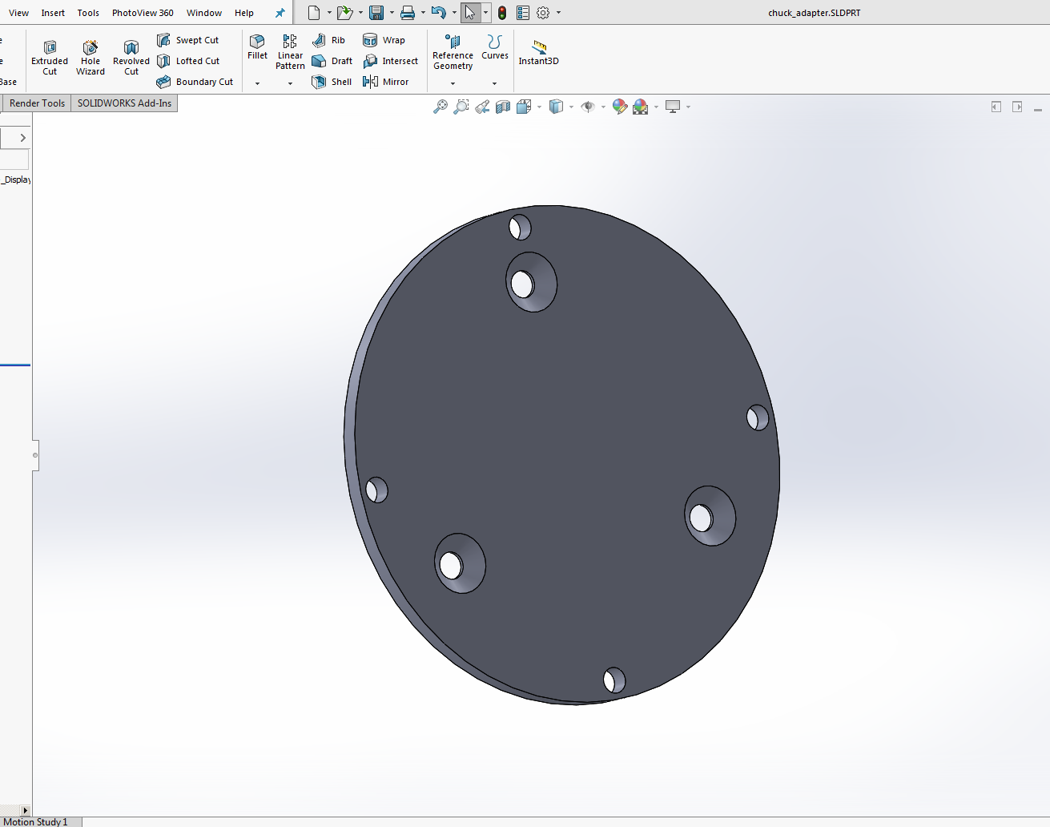This screenshot has width=1050, height=827.
Task: Expand the Print dropdown arrow
Action: tap(423, 13)
